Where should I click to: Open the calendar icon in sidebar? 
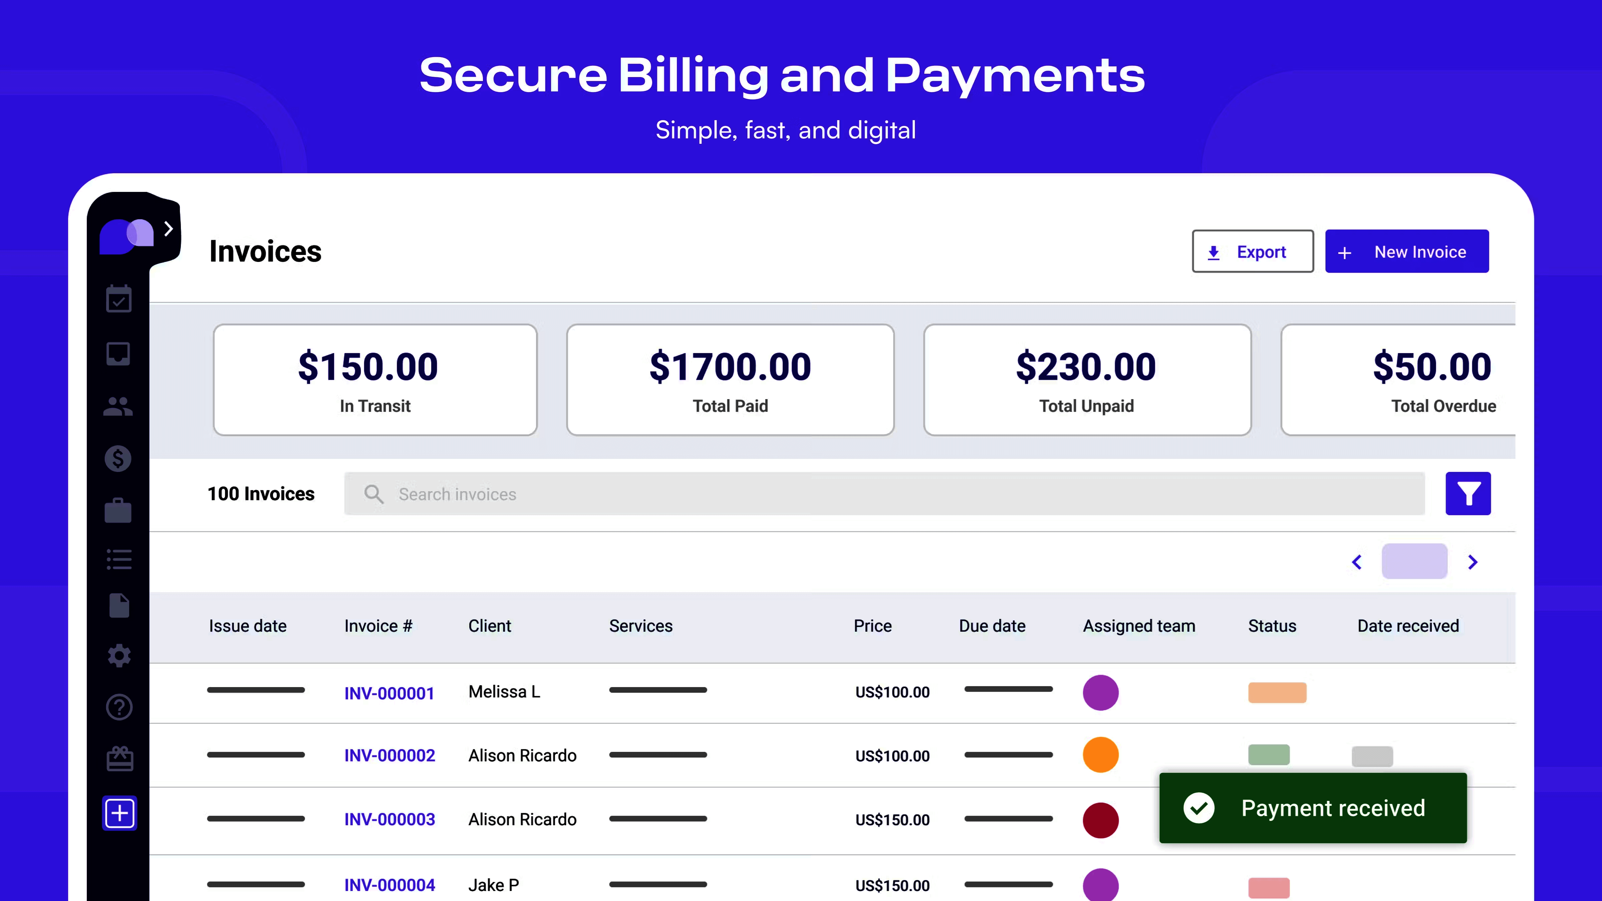118,300
